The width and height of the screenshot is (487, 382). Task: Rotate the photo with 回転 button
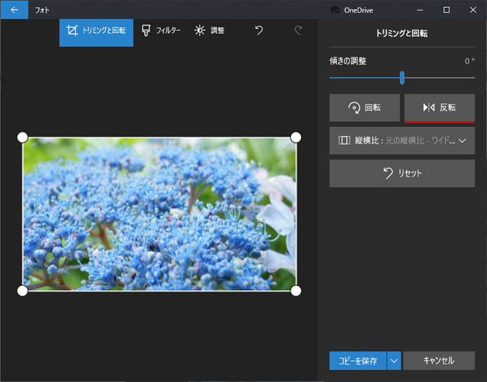tap(365, 108)
